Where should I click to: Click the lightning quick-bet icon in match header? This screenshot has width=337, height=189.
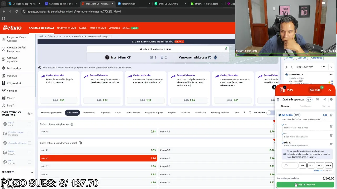click(x=156, y=57)
